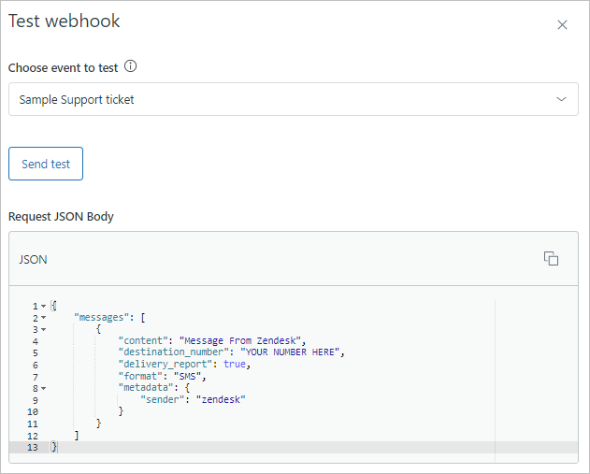590x474 pixels.
Task: Collapse the metadata fold on line 8
Action: tap(44, 388)
